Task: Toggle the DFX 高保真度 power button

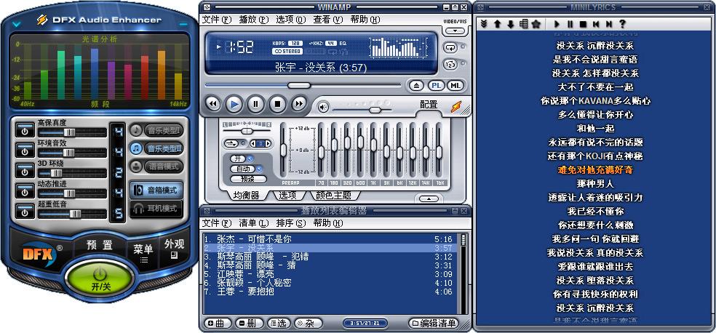Action: tap(25, 130)
